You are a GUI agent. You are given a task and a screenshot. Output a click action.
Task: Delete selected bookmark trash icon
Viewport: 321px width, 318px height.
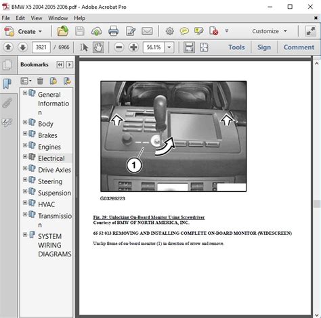pyautogui.click(x=40, y=81)
